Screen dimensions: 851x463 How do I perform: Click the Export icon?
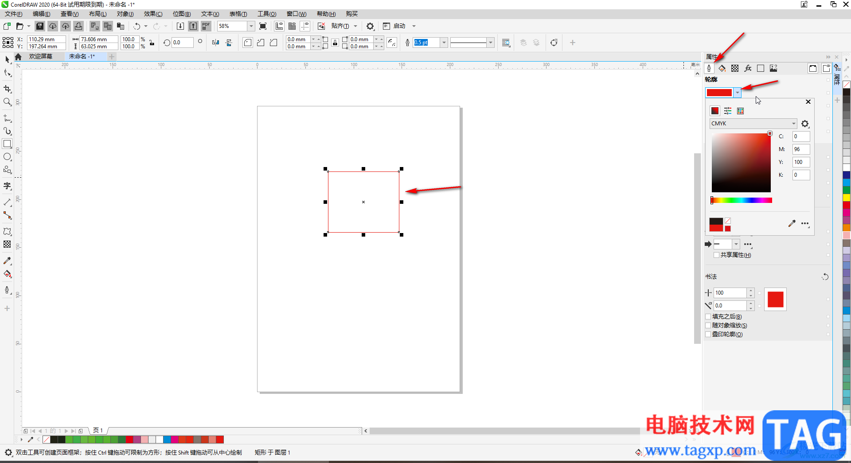click(193, 26)
